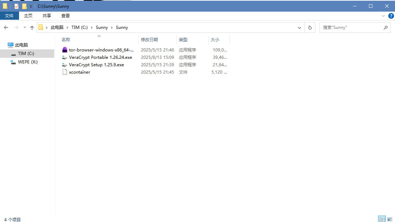This screenshot has height=222, width=395.
Task: Open dropdown chevron after TIM (C:) breadcrumb
Action: 92,27
